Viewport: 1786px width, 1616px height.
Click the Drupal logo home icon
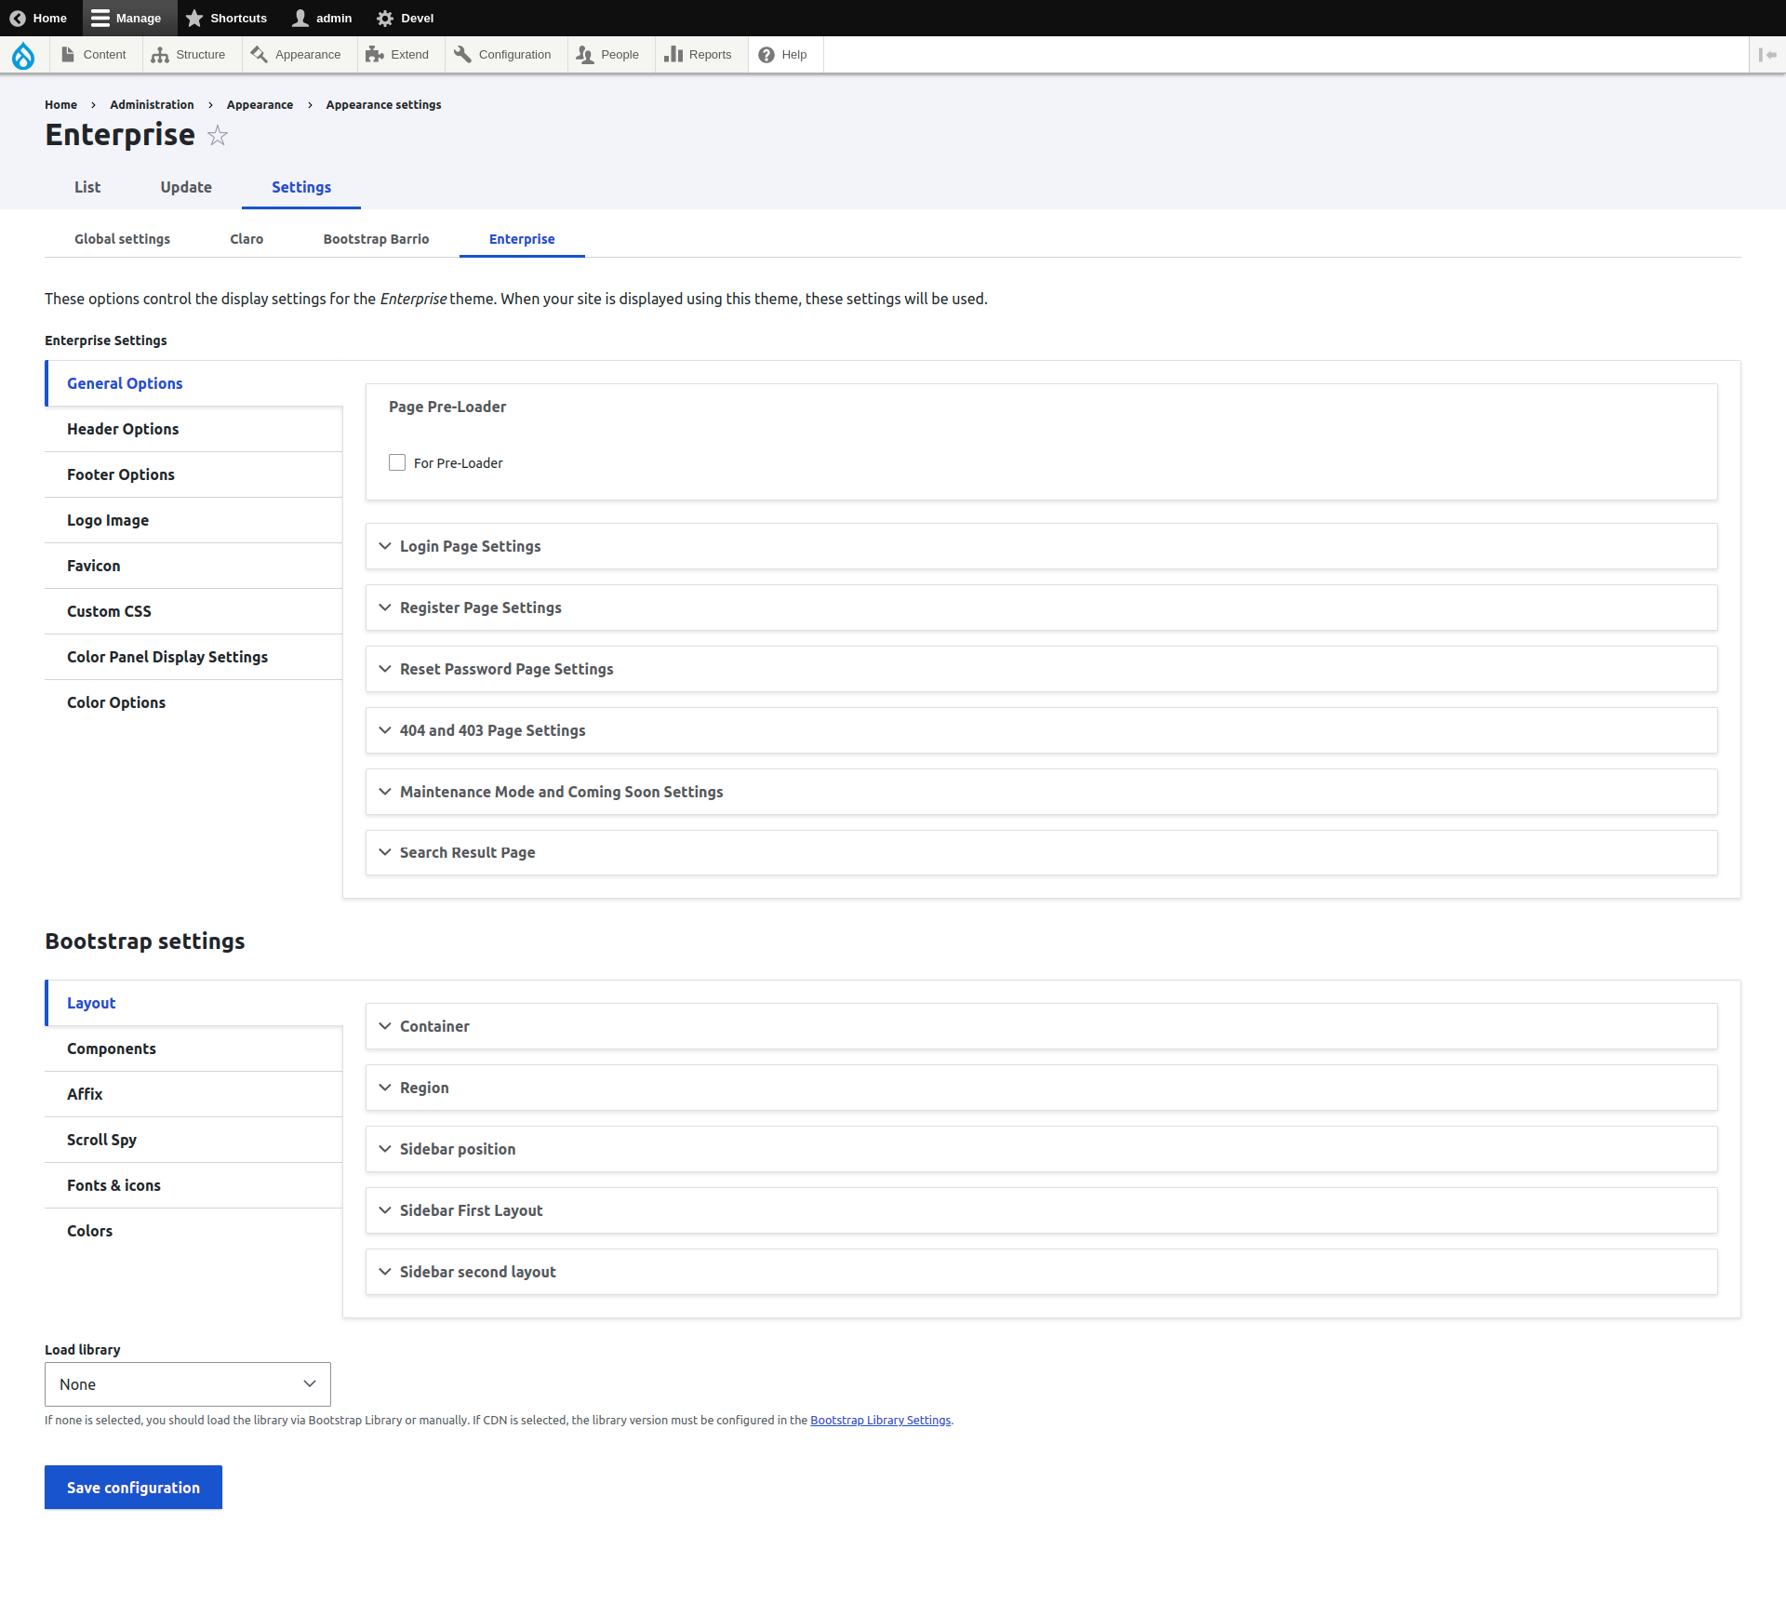coord(23,56)
